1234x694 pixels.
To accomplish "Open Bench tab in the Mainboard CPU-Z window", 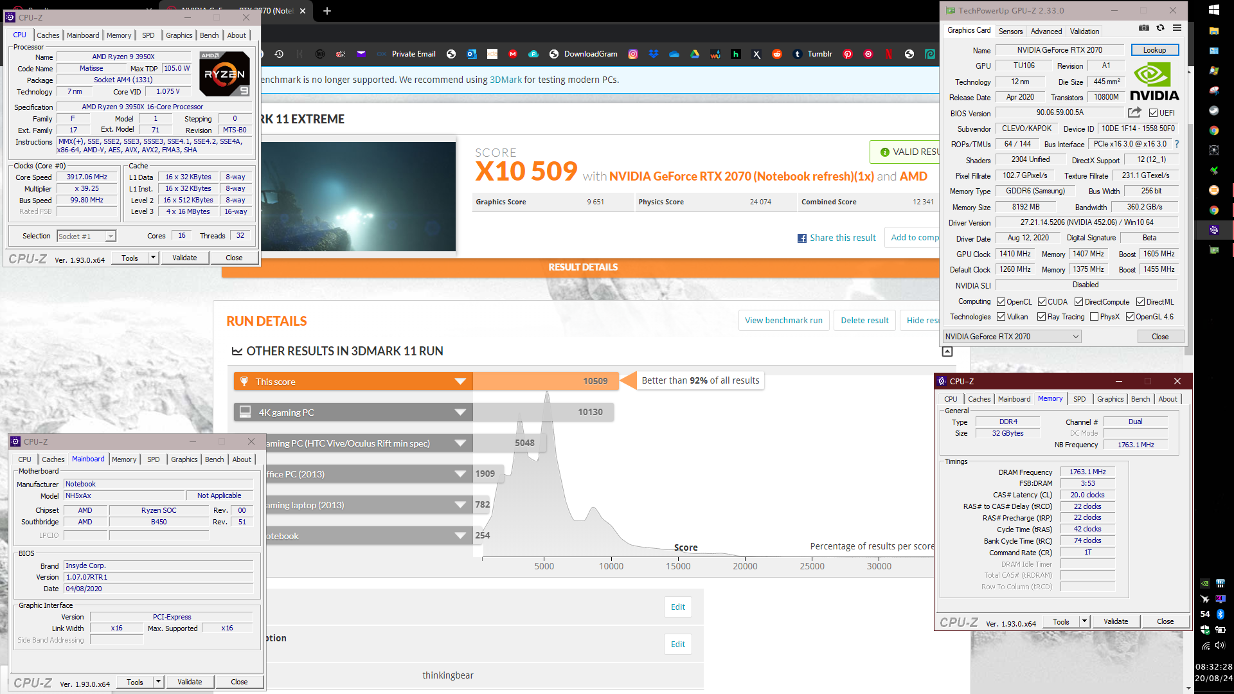I will click(x=215, y=459).
